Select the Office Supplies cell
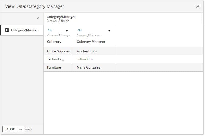 point(58,51)
